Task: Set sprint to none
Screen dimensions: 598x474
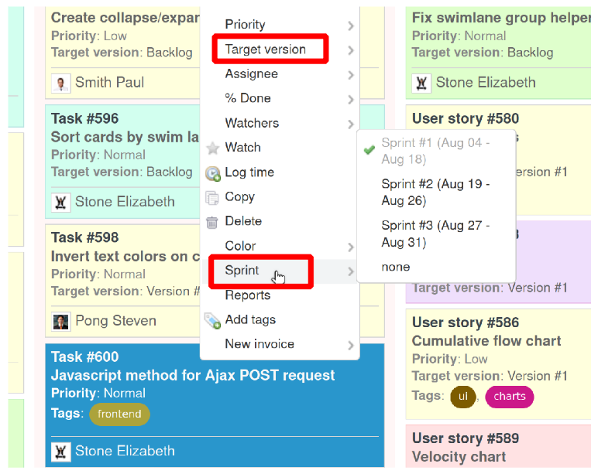Action: [x=396, y=267]
